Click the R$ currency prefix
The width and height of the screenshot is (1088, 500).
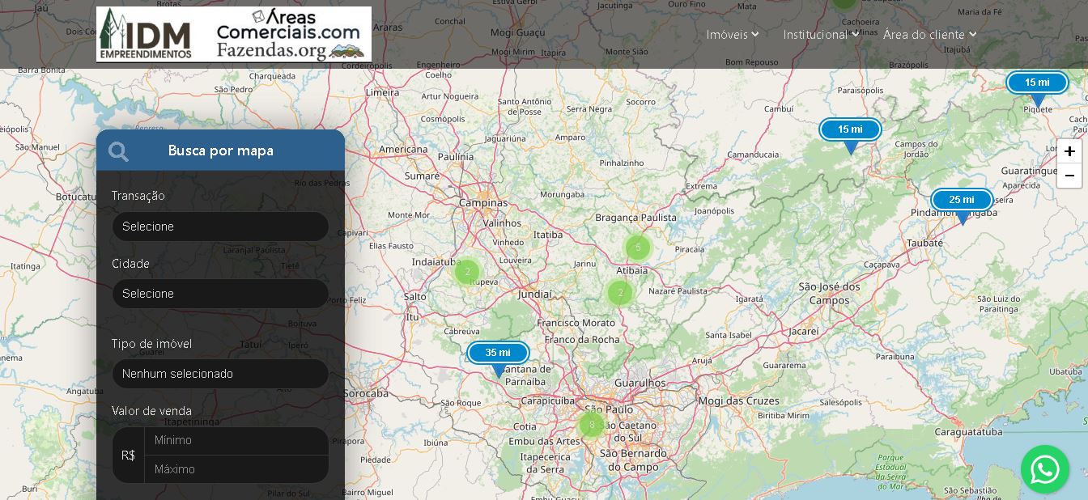(128, 456)
